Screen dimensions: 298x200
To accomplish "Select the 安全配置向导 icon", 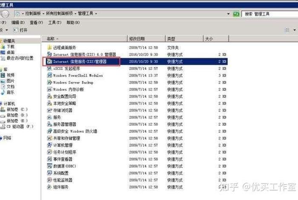I will pyautogui.click(x=49, y=96).
